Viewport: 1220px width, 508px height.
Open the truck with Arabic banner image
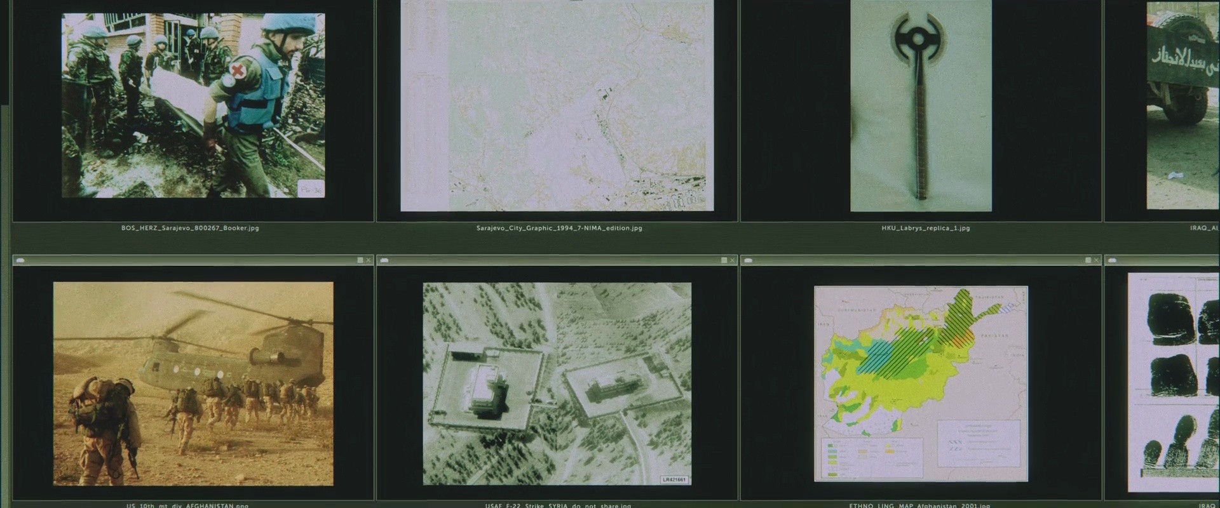[1183, 105]
